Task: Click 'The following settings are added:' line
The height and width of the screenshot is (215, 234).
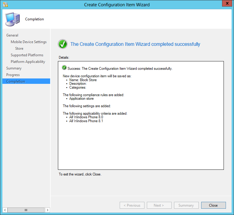Action: coord(87,106)
